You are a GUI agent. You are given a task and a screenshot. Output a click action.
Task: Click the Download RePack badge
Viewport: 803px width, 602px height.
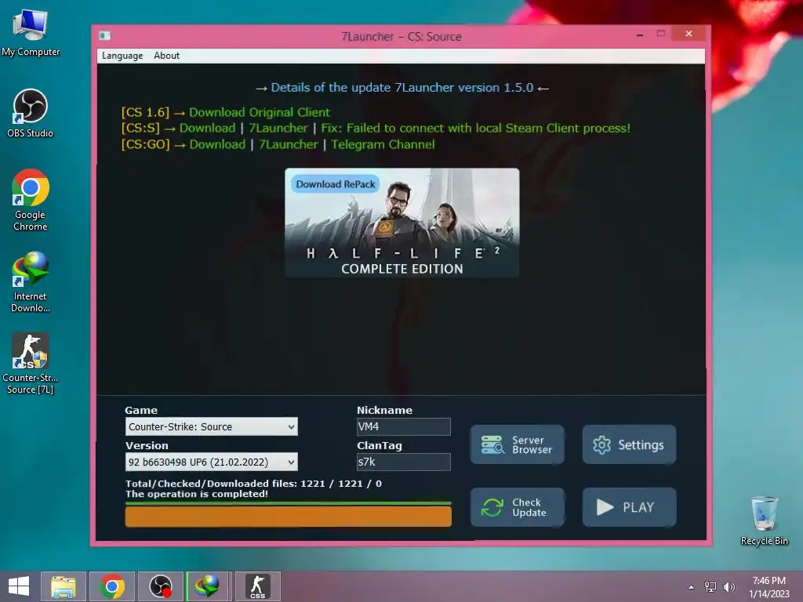pyautogui.click(x=336, y=184)
